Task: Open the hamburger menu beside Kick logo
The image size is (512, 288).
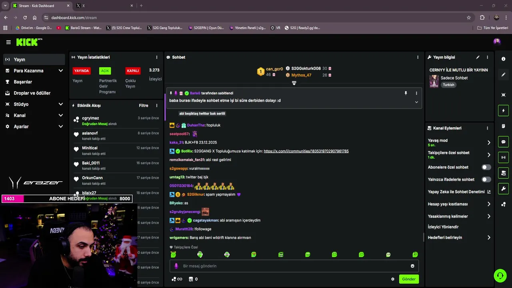Action: (x=8, y=42)
